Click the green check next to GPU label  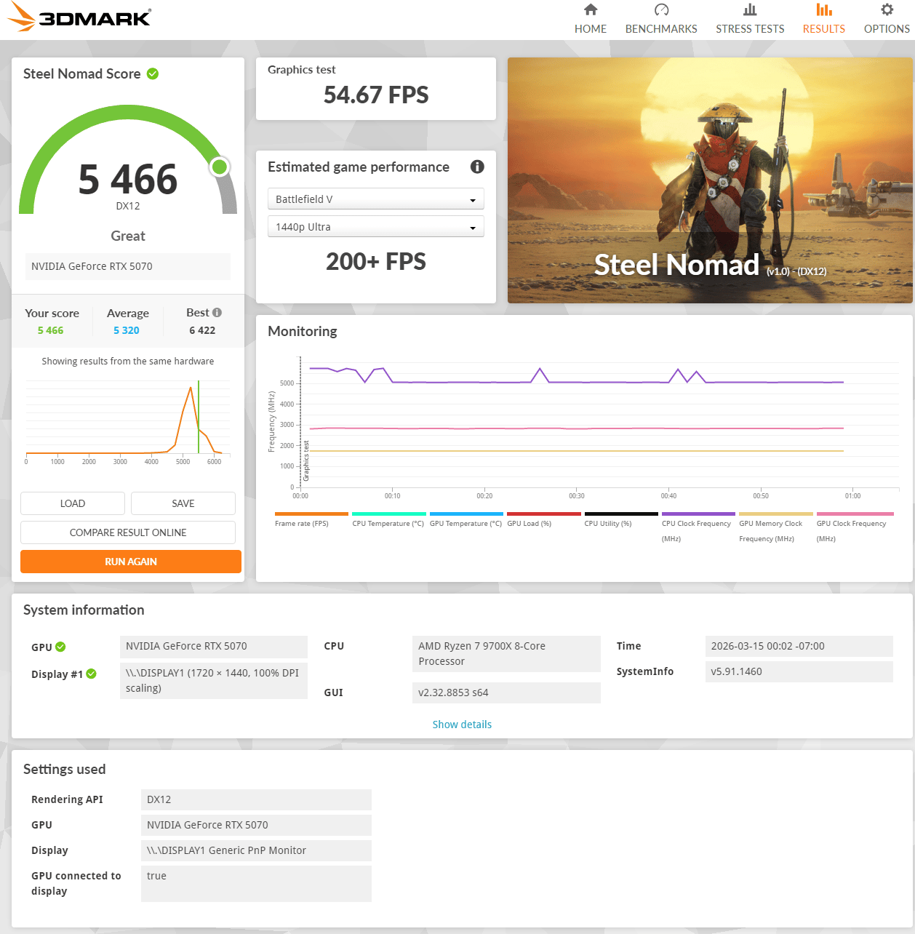click(x=60, y=647)
